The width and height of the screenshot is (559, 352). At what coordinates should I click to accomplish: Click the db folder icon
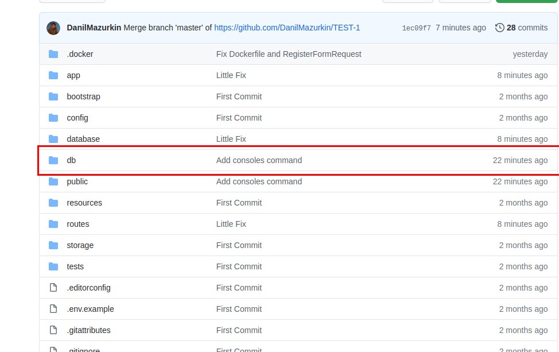pyautogui.click(x=53, y=160)
